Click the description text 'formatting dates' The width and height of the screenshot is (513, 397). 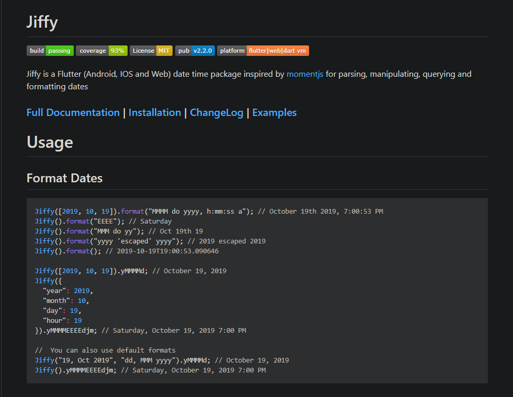click(57, 87)
